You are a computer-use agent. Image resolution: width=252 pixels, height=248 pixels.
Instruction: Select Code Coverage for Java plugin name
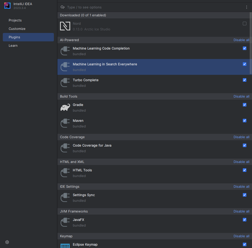click(x=92, y=145)
